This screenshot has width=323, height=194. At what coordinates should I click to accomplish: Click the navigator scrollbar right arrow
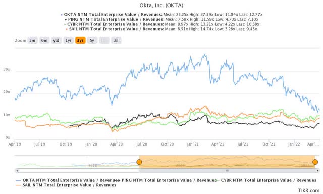(318, 171)
